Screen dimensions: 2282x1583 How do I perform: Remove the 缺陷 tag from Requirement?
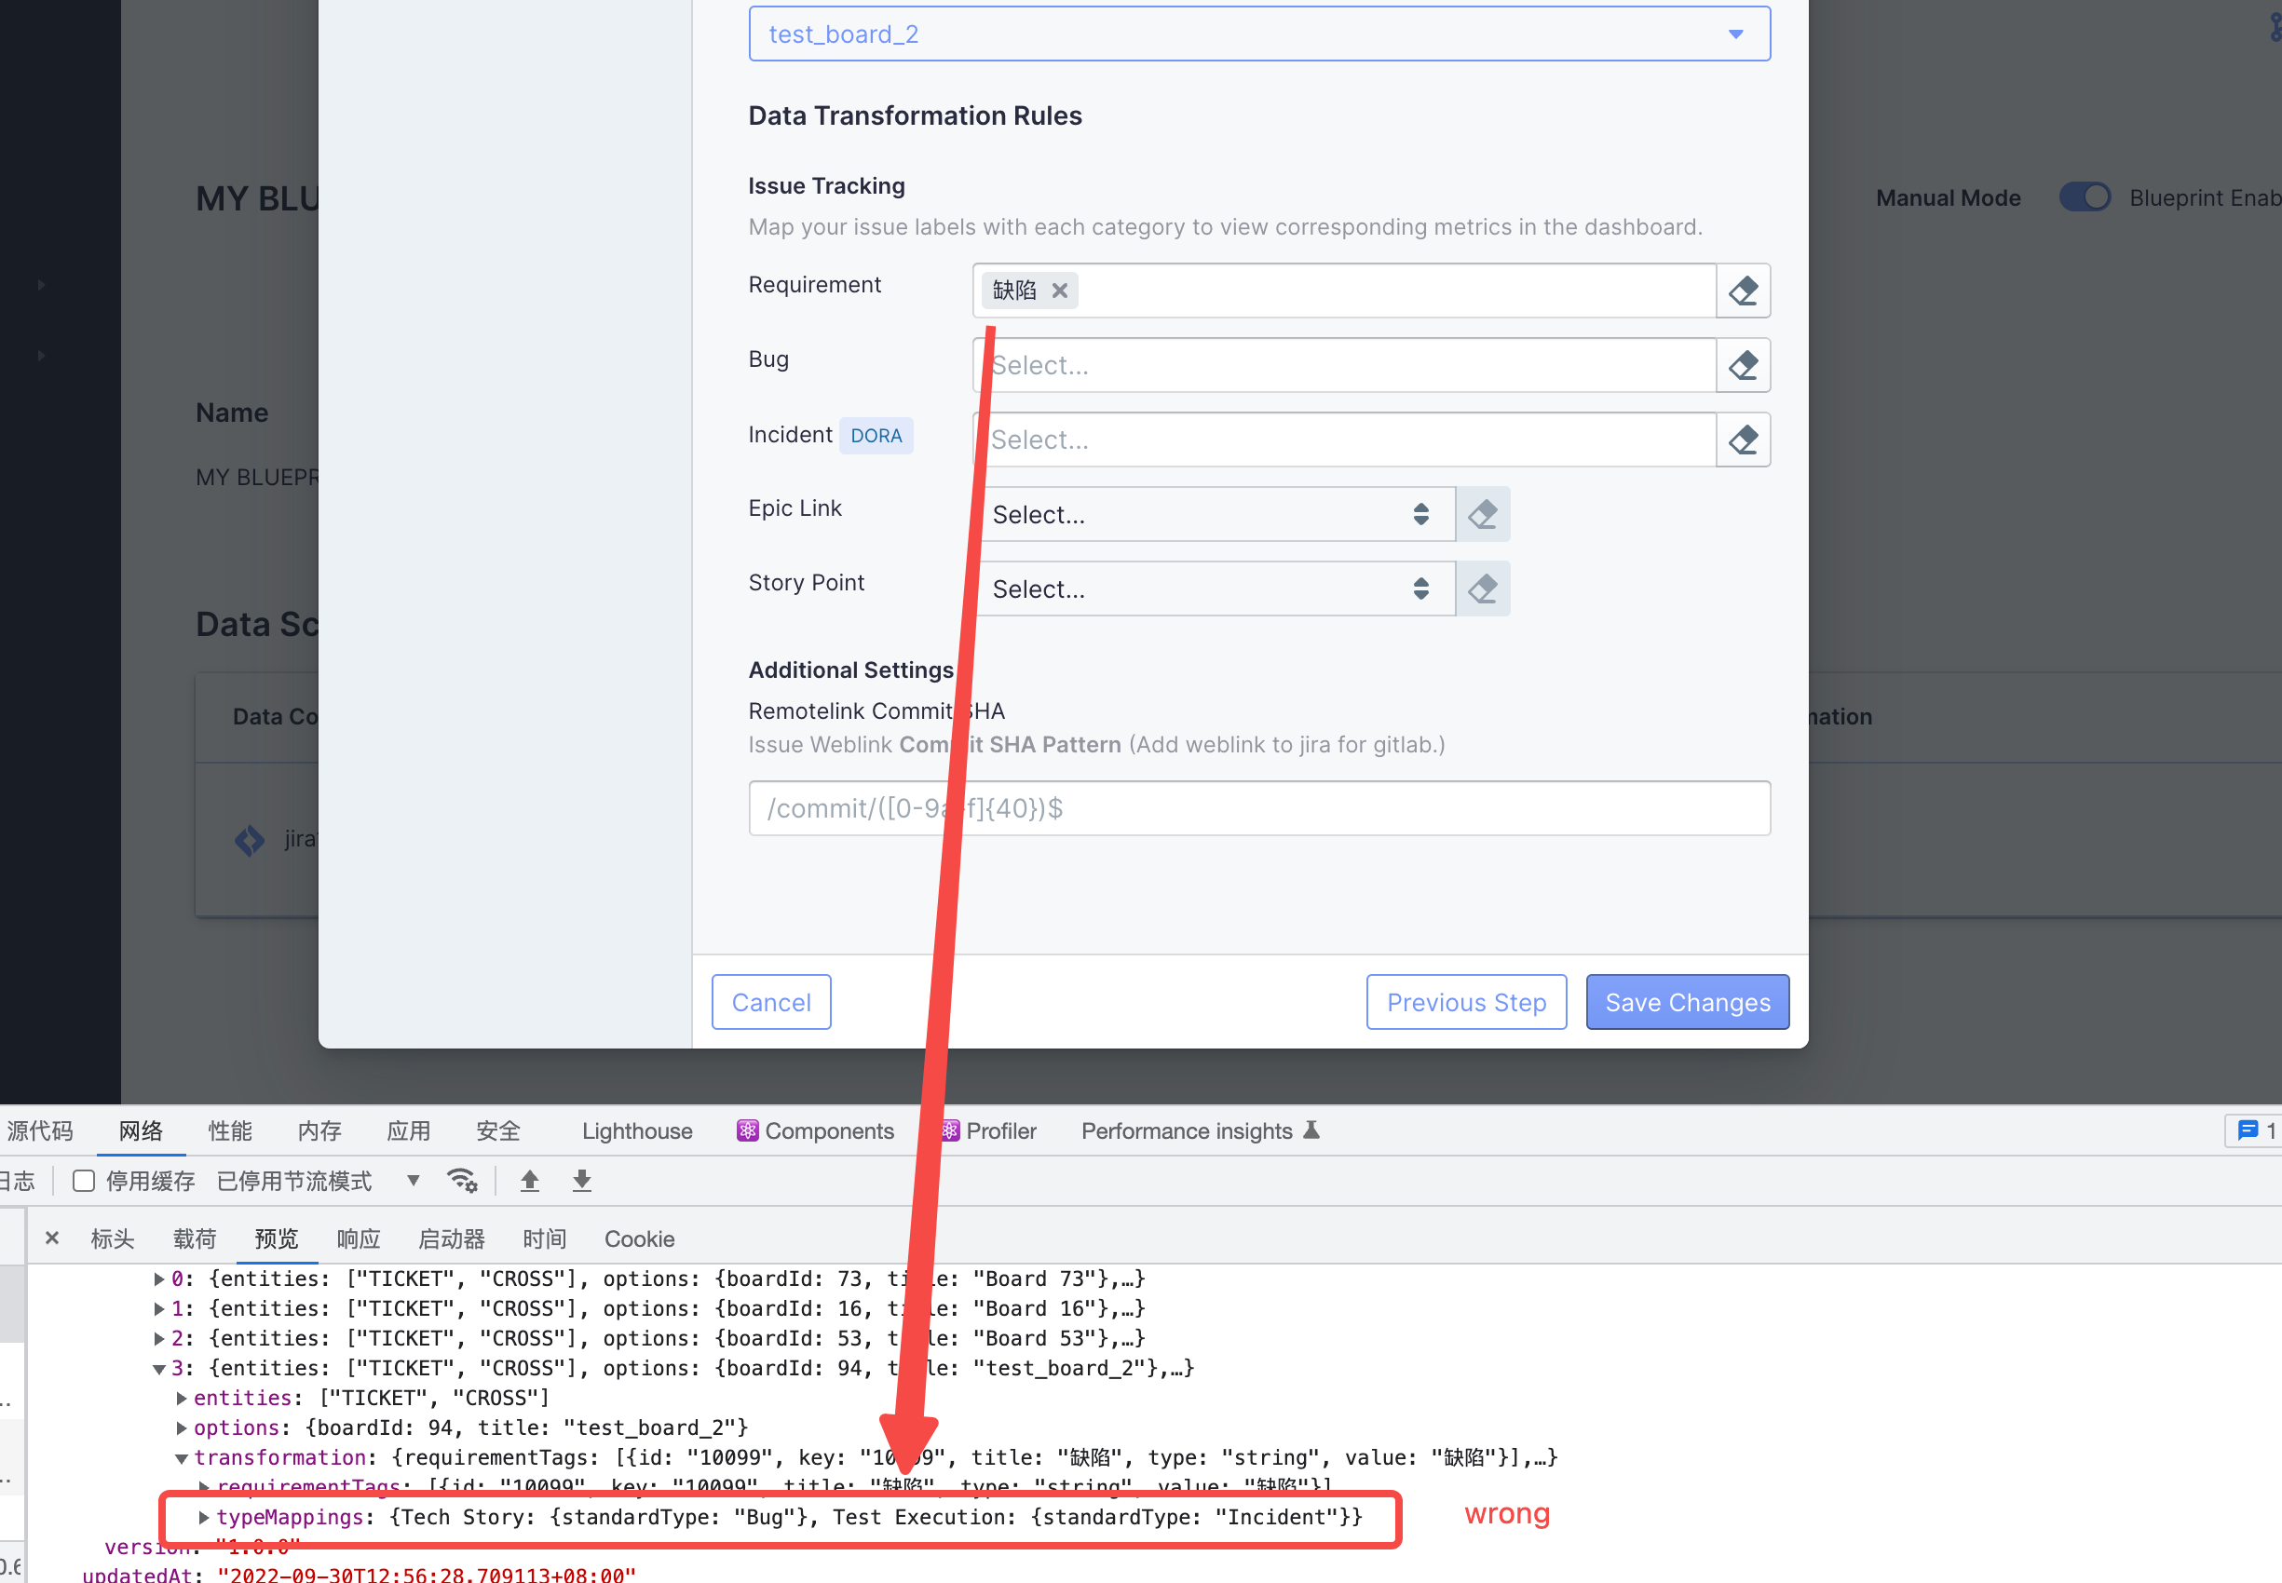click(1060, 291)
